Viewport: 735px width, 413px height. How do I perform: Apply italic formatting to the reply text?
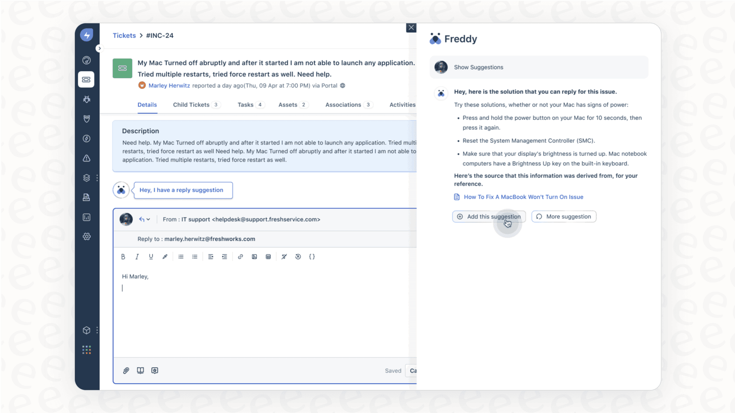(137, 257)
